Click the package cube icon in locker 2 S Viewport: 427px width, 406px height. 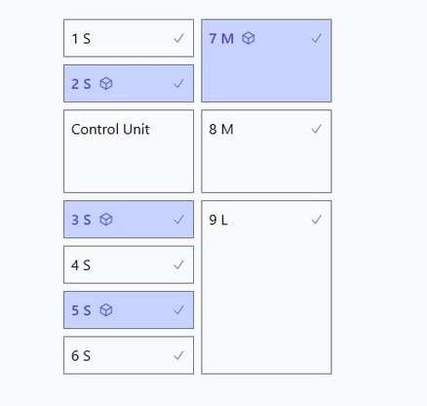tap(106, 84)
